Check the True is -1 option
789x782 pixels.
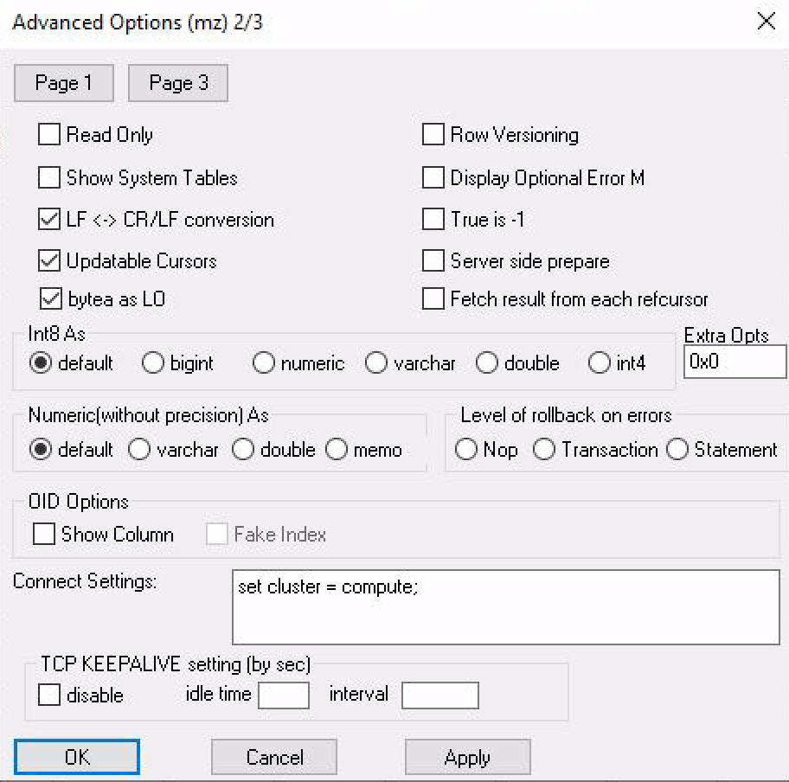(433, 219)
